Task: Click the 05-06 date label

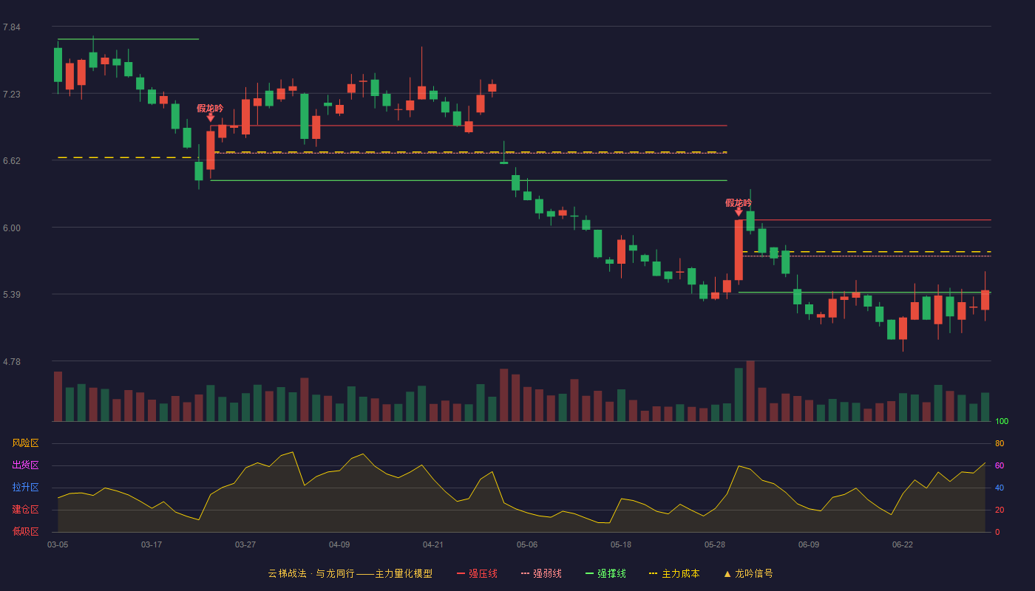Action: [x=527, y=544]
